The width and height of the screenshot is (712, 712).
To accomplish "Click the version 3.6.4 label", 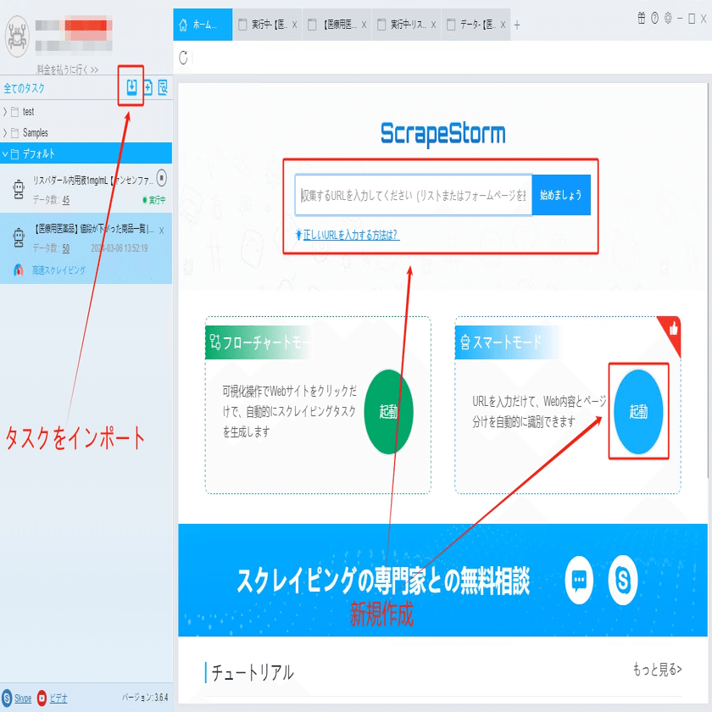I will pyautogui.click(x=145, y=697).
